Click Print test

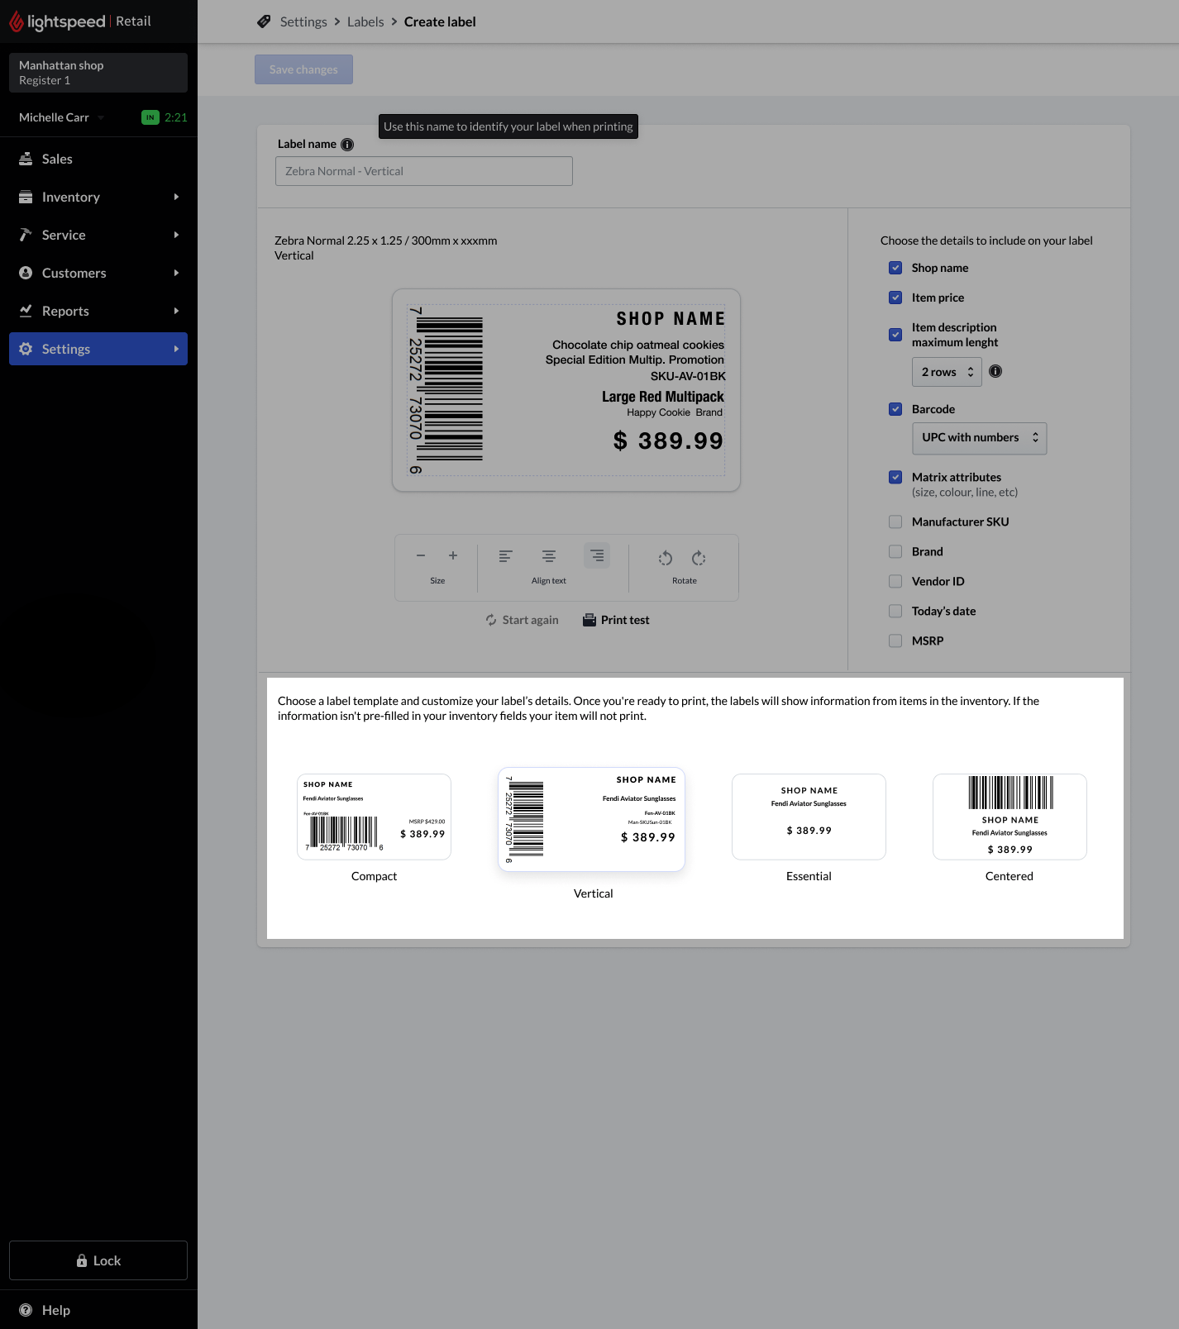click(x=616, y=620)
